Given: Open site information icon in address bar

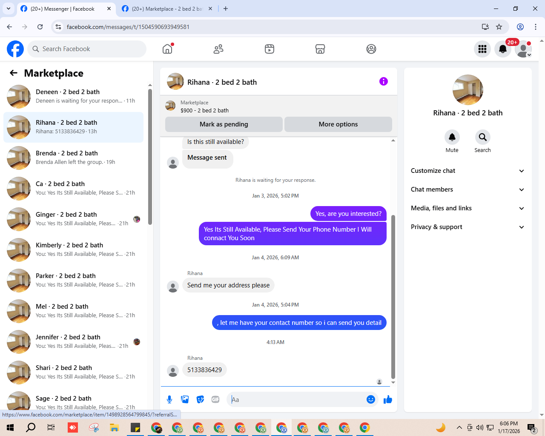Looking at the screenshot, I should click(59, 27).
